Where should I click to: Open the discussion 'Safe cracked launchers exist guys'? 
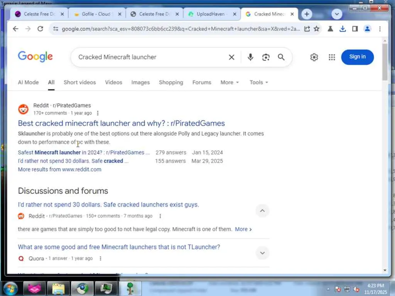(108, 205)
